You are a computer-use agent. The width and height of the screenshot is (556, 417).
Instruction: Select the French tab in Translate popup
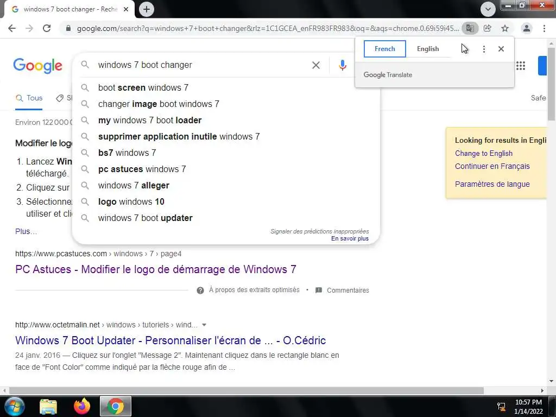[x=385, y=49]
